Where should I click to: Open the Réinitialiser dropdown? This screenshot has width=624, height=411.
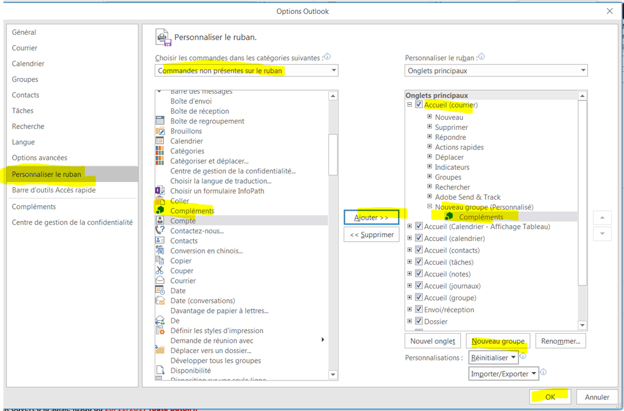pyautogui.click(x=494, y=358)
